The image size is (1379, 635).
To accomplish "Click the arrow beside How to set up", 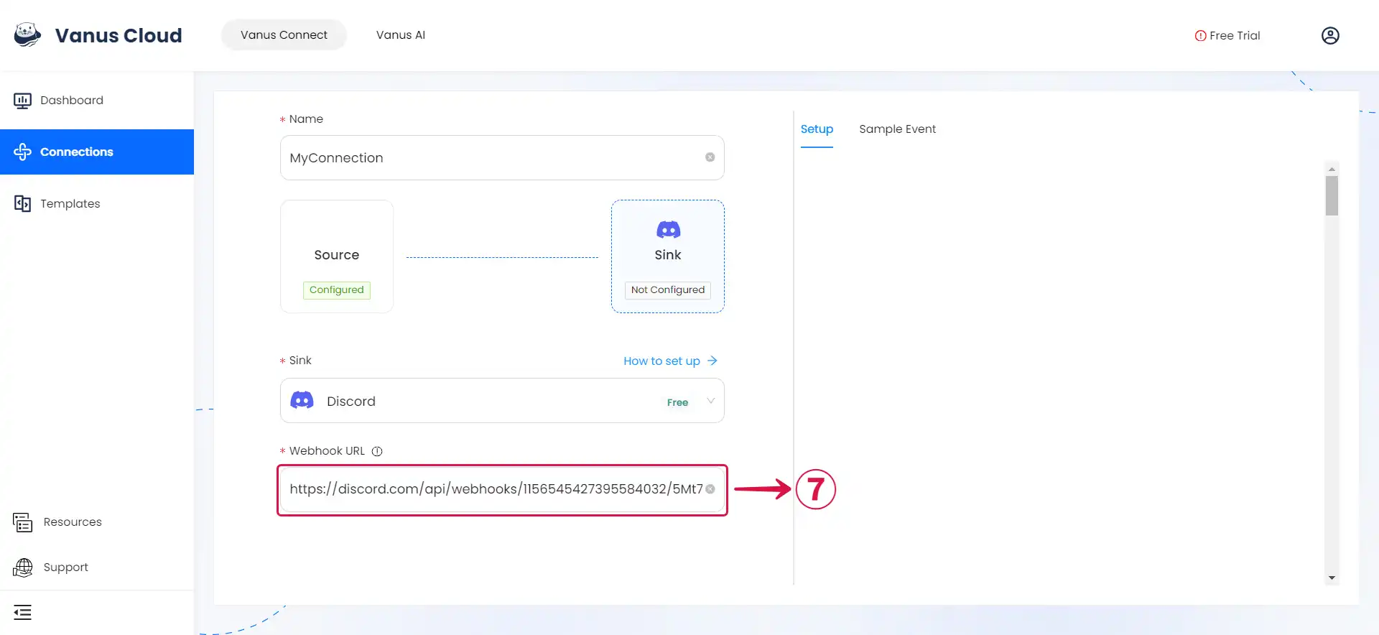I will tap(712, 361).
